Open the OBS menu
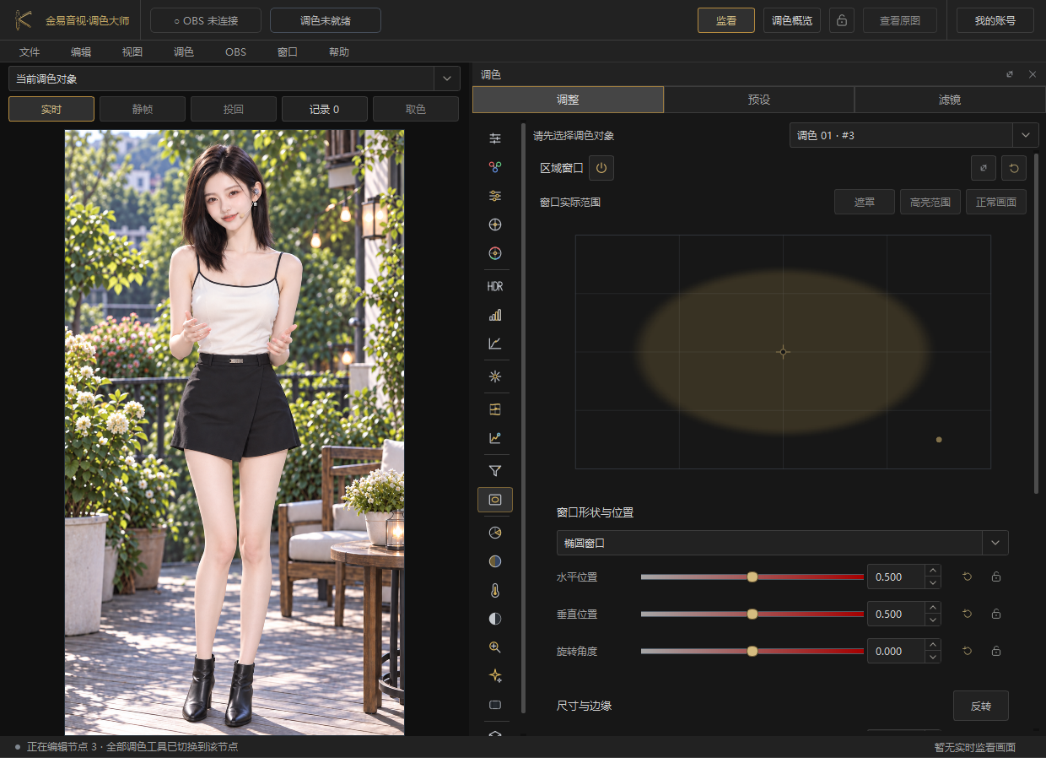1046x758 pixels. (236, 51)
